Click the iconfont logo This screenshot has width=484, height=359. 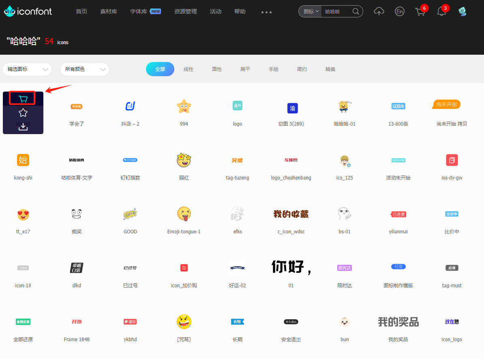click(x=28, y=11)
